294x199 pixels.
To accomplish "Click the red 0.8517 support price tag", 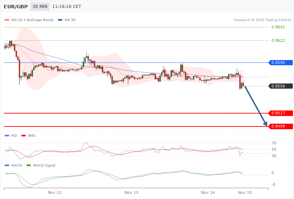I will click(x=281, y=113).
